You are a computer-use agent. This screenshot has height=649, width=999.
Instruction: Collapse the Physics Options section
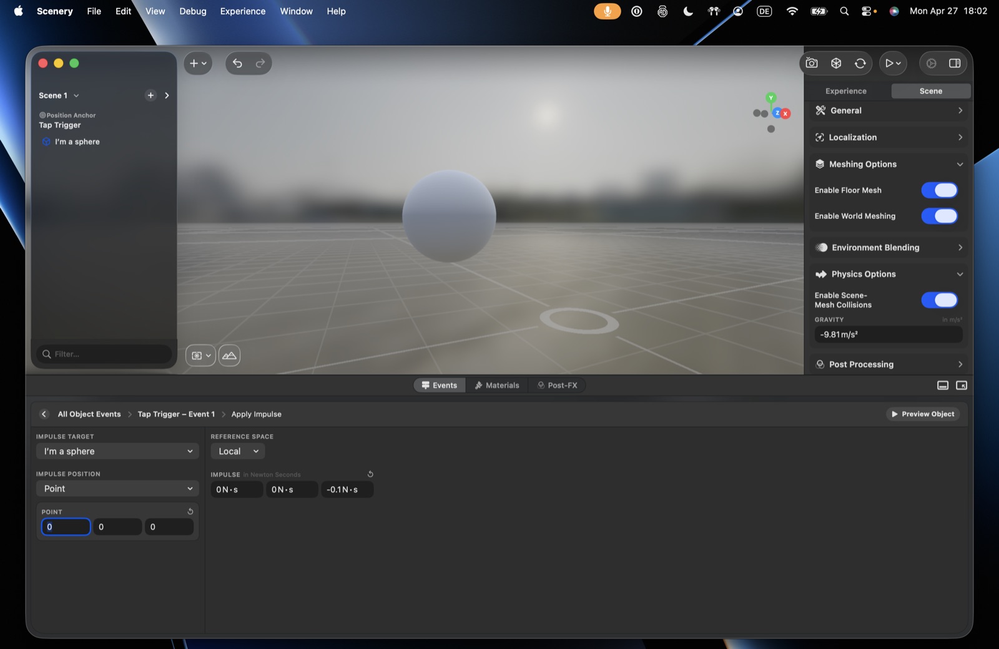pyautogui.click(x=889, y=274)
